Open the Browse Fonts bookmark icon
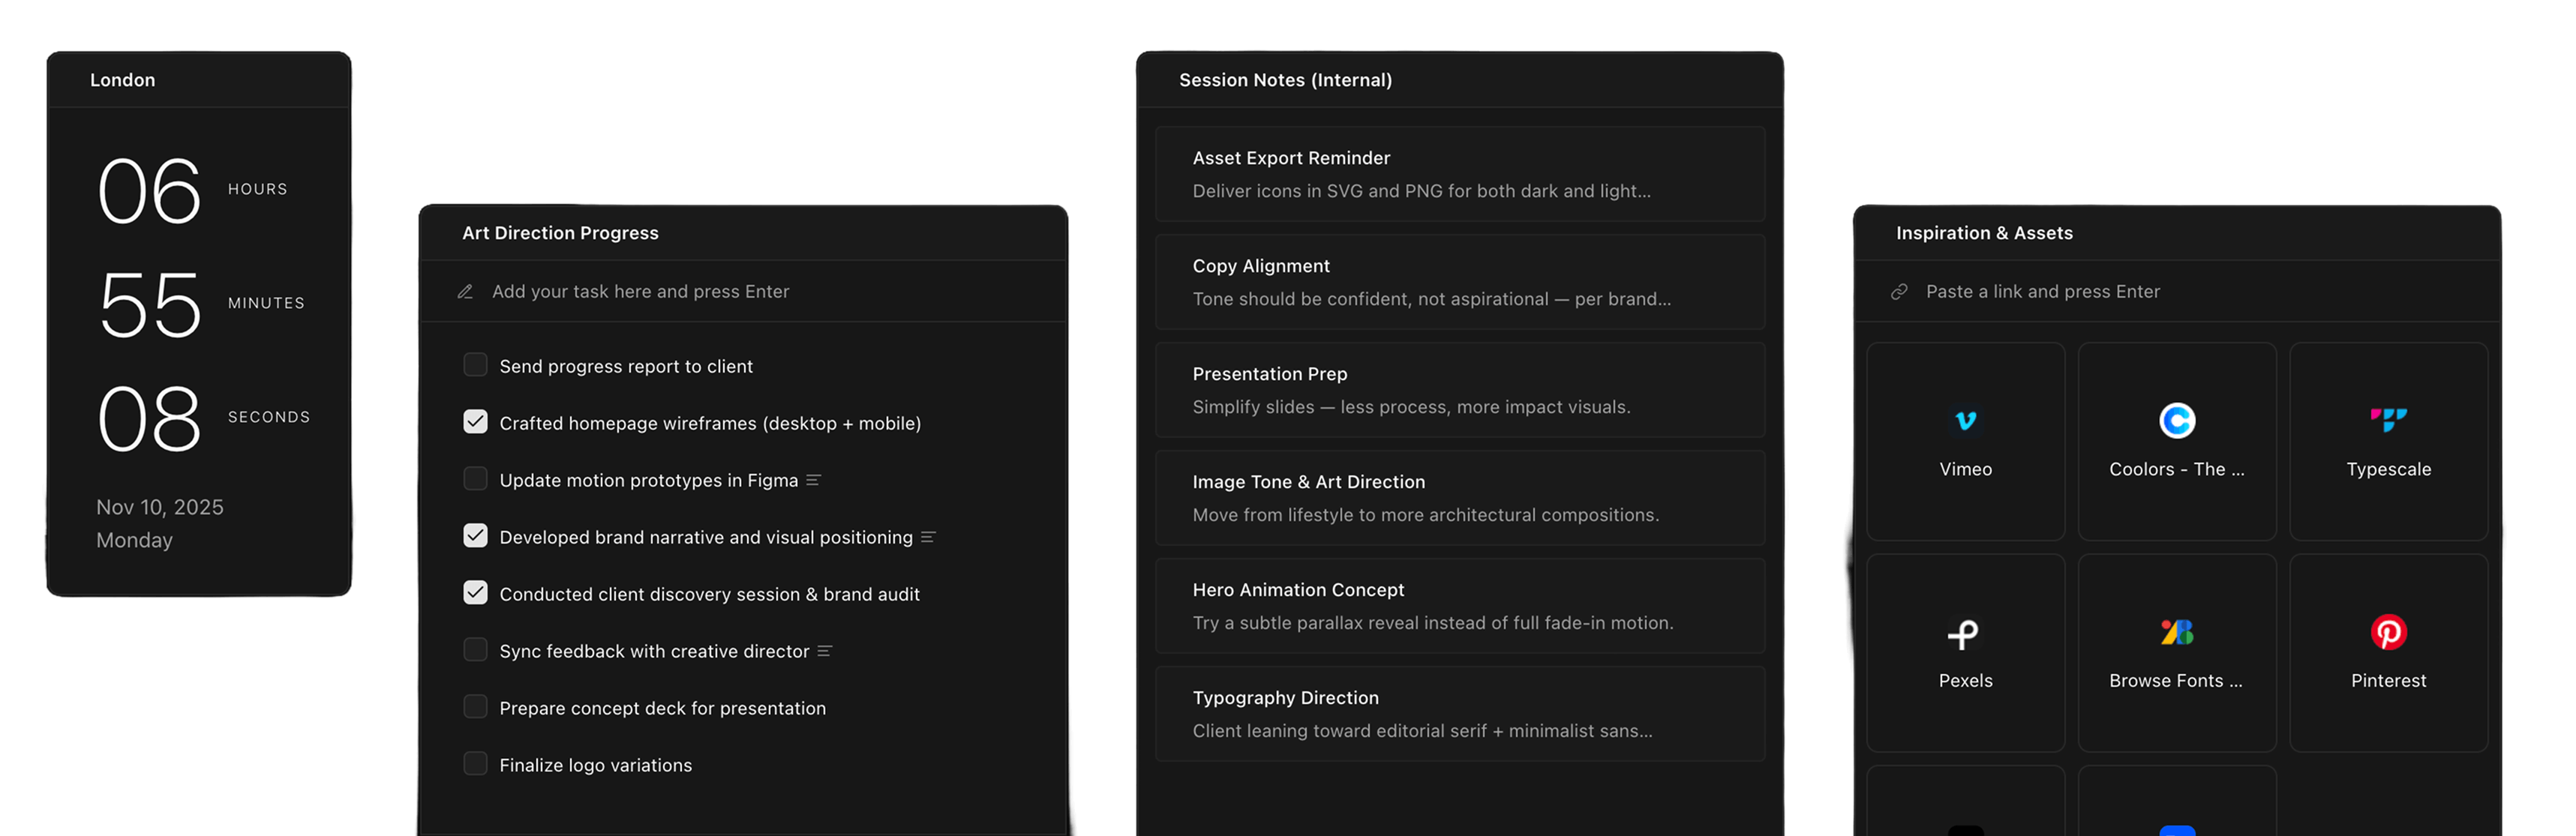The height and width of the screenshot is (836, 2576). (2176, 632)
